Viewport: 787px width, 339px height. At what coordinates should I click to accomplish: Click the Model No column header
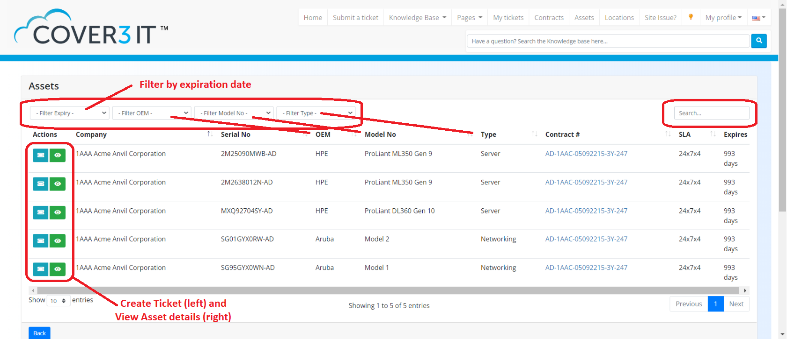pyautogui.click(x=380, y=134)
